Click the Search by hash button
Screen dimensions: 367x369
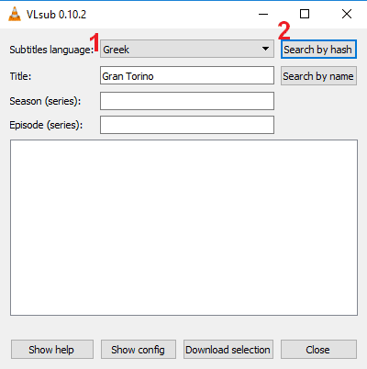[318, 50]
